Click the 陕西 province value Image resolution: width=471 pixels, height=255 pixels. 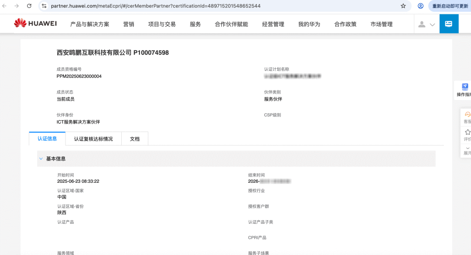(x=61, y=212)
